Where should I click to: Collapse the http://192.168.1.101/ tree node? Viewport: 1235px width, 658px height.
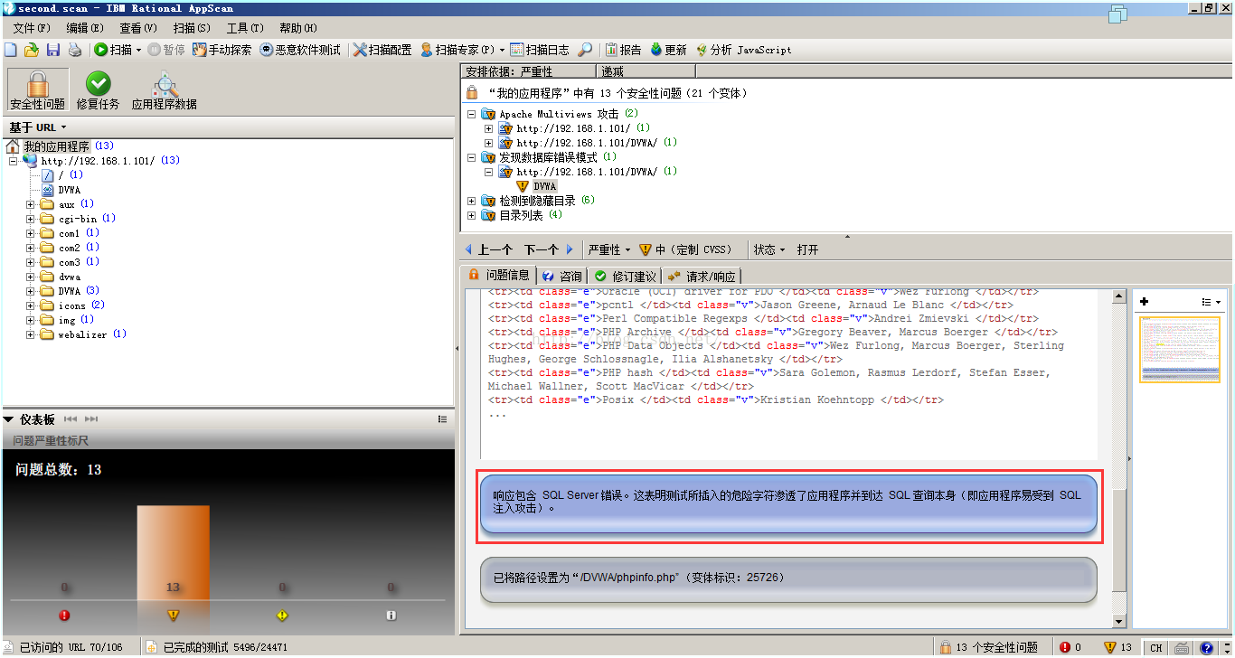(14, 161)
